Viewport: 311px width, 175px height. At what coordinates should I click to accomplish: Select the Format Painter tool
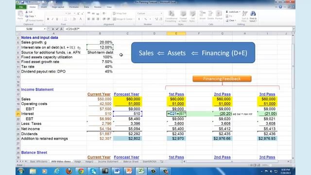(x=35, y=20)
